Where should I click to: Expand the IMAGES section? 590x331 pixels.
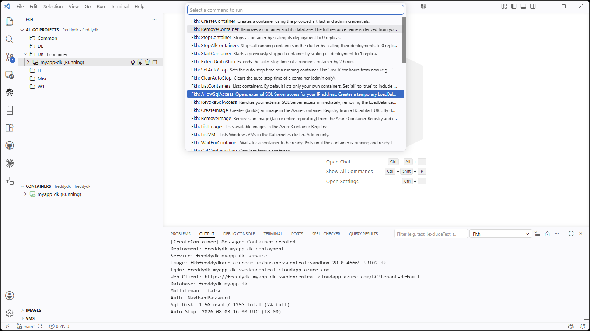pos(22,310)
